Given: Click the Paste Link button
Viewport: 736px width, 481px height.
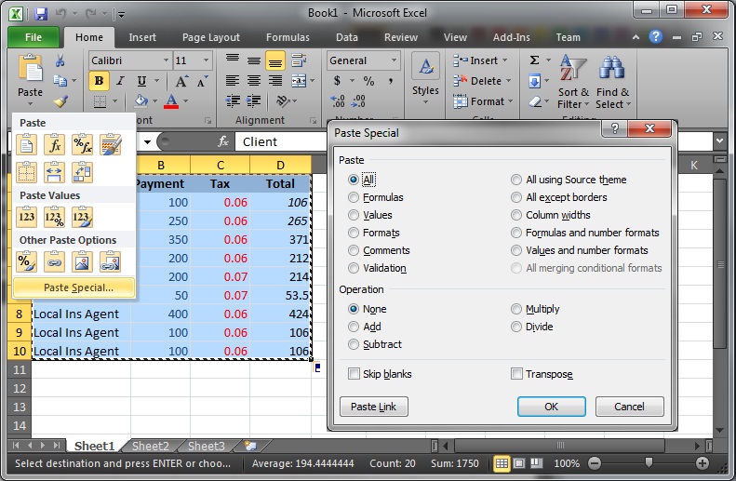Looking at the screenshot, I should tap(374, 407).
